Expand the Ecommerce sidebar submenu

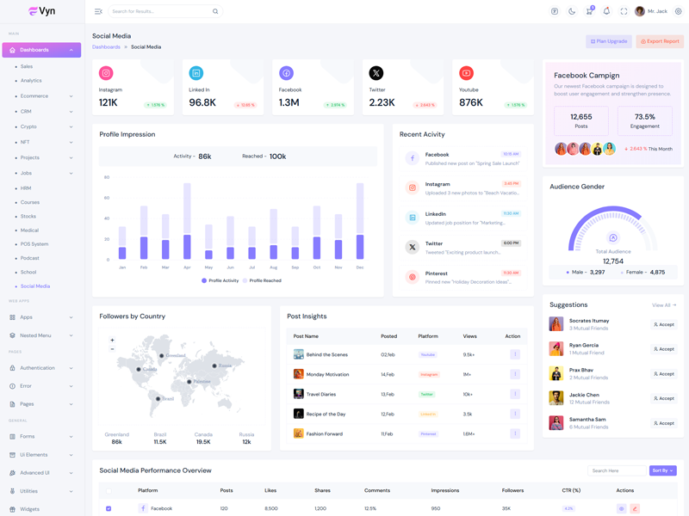pyautogui.click(x=41, y=96)
